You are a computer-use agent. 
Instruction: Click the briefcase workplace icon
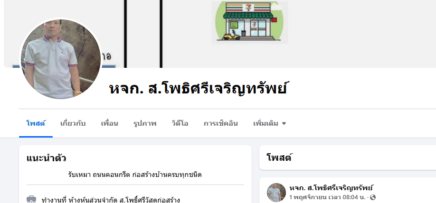[31, 200]
